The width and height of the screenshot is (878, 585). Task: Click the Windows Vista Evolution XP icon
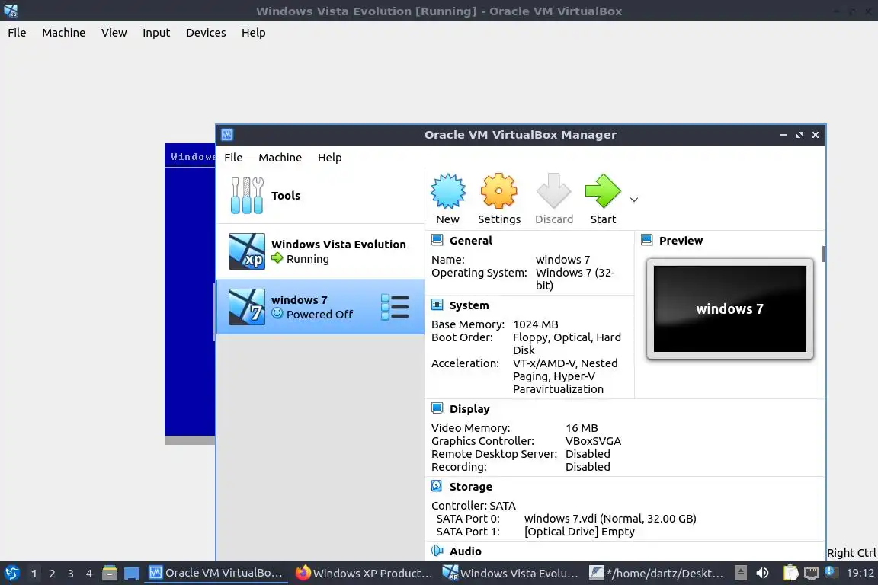point(247,251)
